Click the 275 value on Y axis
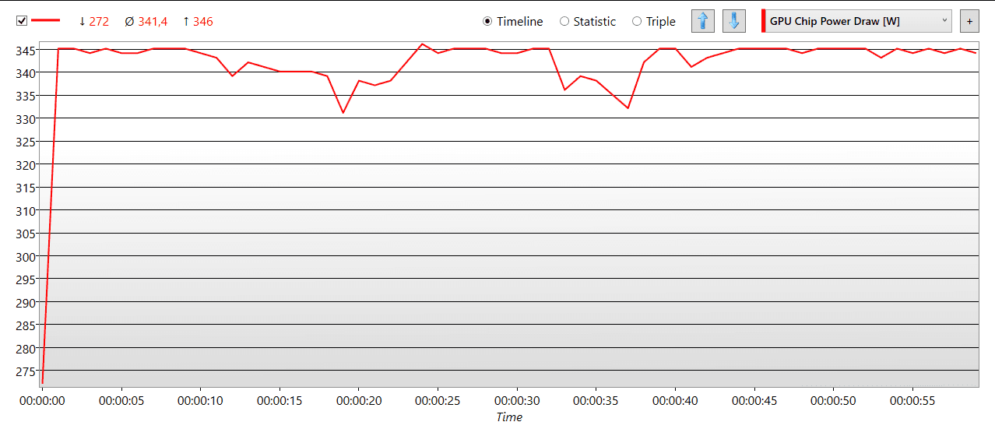 click(27, 371)
